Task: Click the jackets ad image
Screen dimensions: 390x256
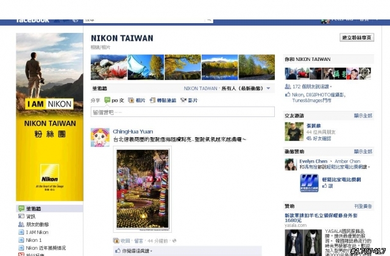Action: tap(303, 243)
